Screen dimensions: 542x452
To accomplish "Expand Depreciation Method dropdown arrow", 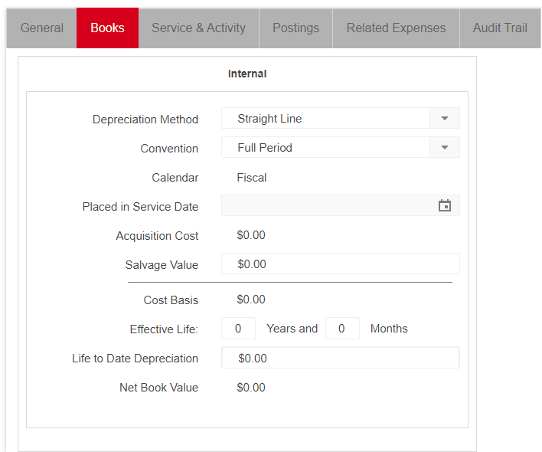I will click(x=445, y=118).
